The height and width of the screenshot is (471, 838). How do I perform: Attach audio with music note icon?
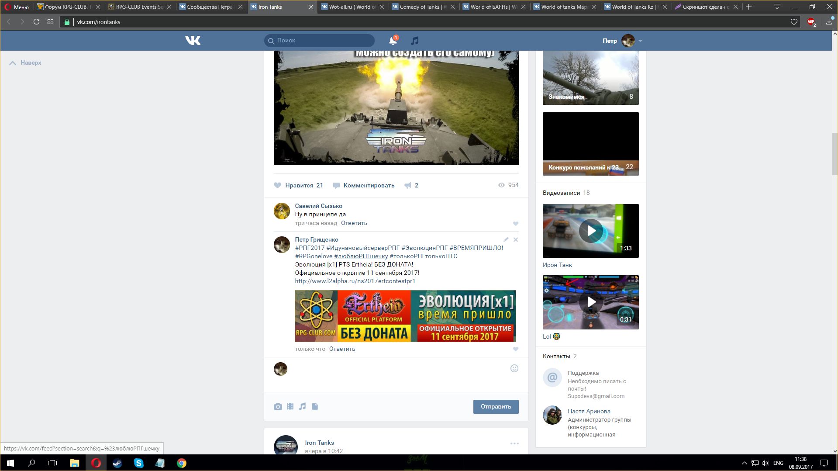[x=302, y=406]
